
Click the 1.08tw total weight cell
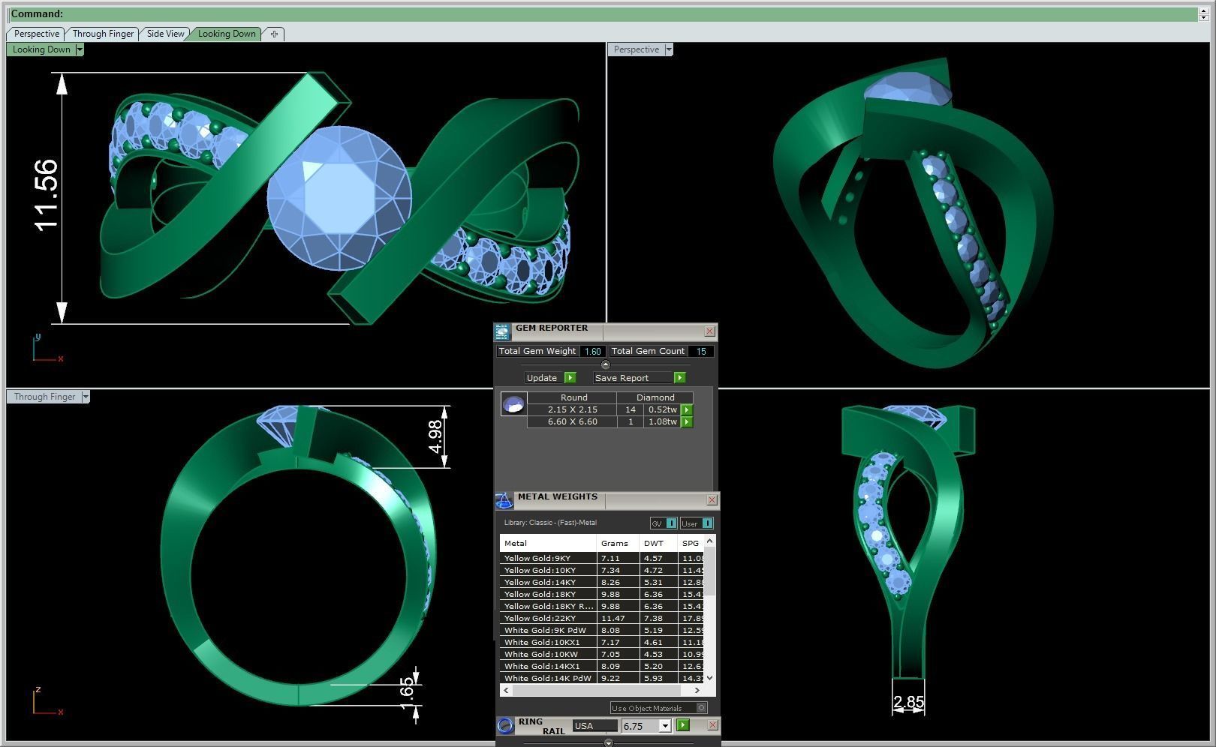point(662,421)
